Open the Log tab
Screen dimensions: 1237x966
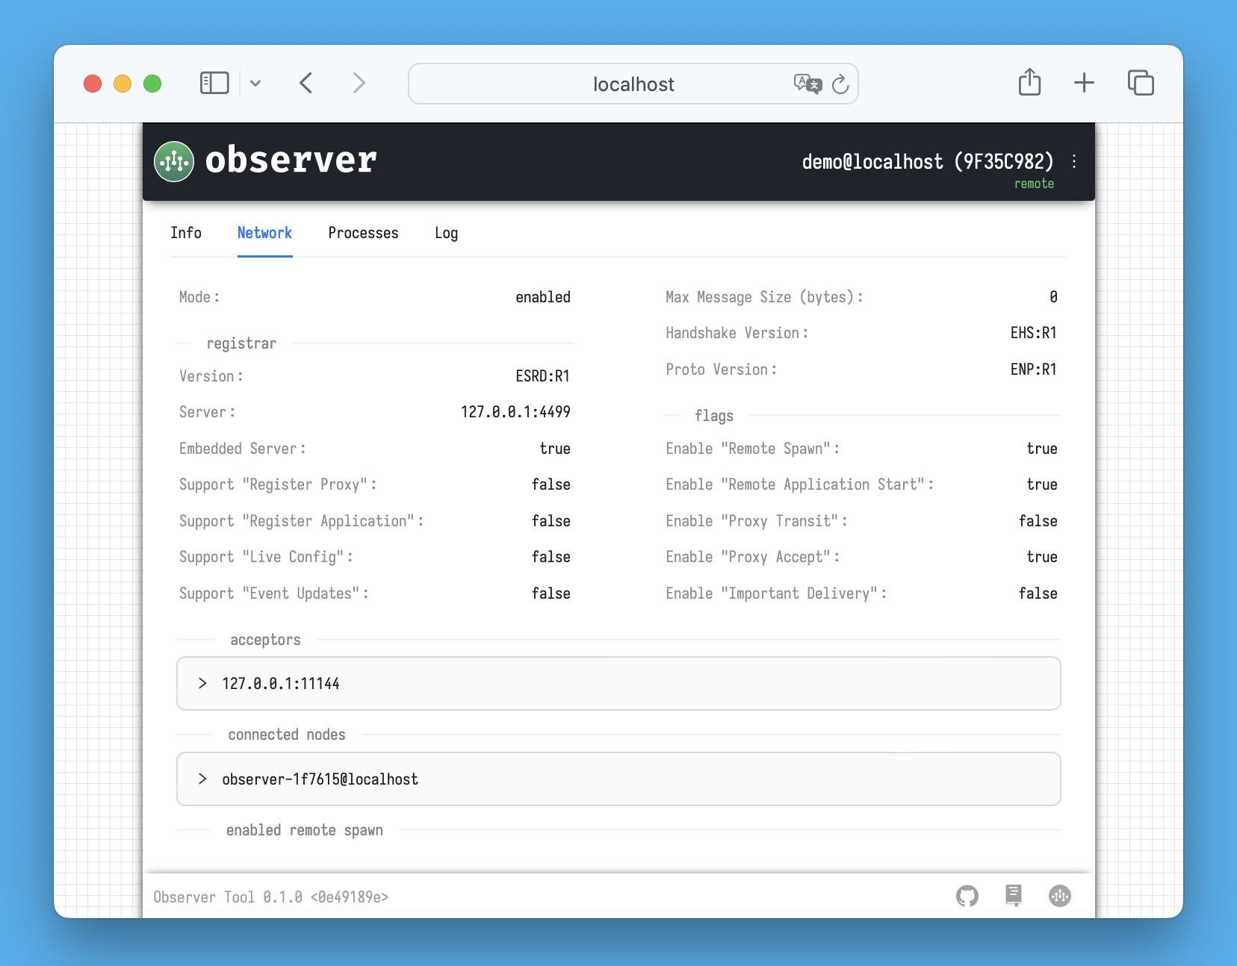446,233
